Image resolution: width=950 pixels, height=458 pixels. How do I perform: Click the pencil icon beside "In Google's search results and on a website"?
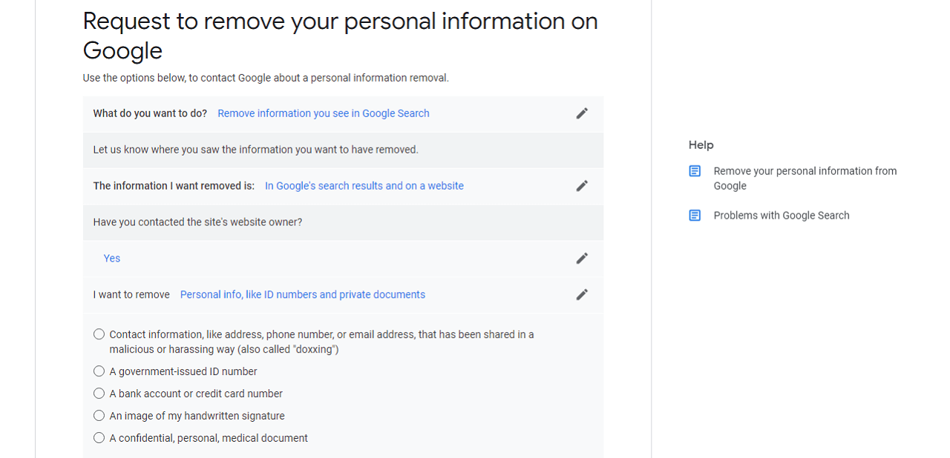(x=582, y=186)
